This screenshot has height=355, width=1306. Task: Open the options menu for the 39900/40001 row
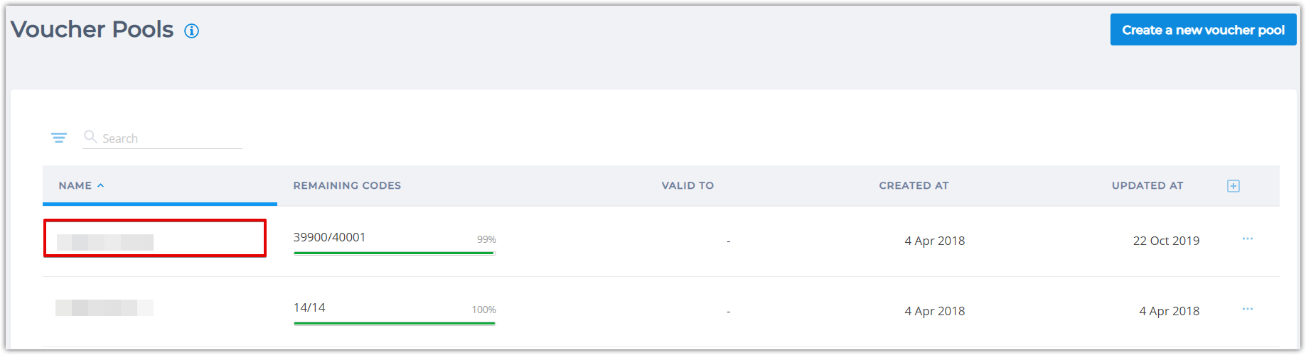(x=1248, y=239)
